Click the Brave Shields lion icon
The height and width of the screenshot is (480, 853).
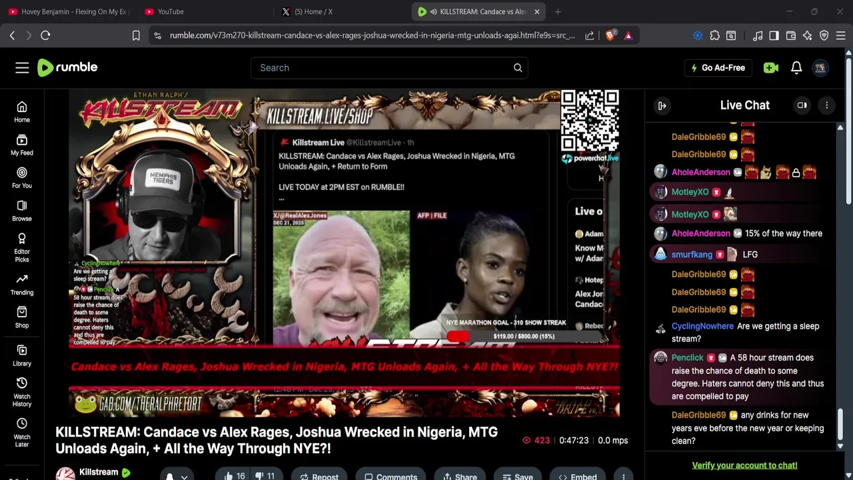(x=610, y=35)
